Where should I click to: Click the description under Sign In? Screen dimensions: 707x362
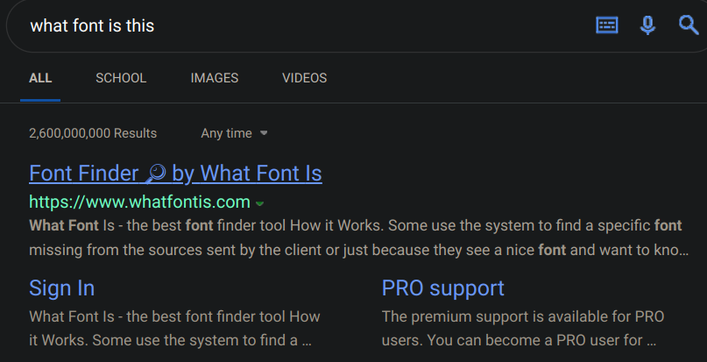pyautogui.click(x=174, y=328)
